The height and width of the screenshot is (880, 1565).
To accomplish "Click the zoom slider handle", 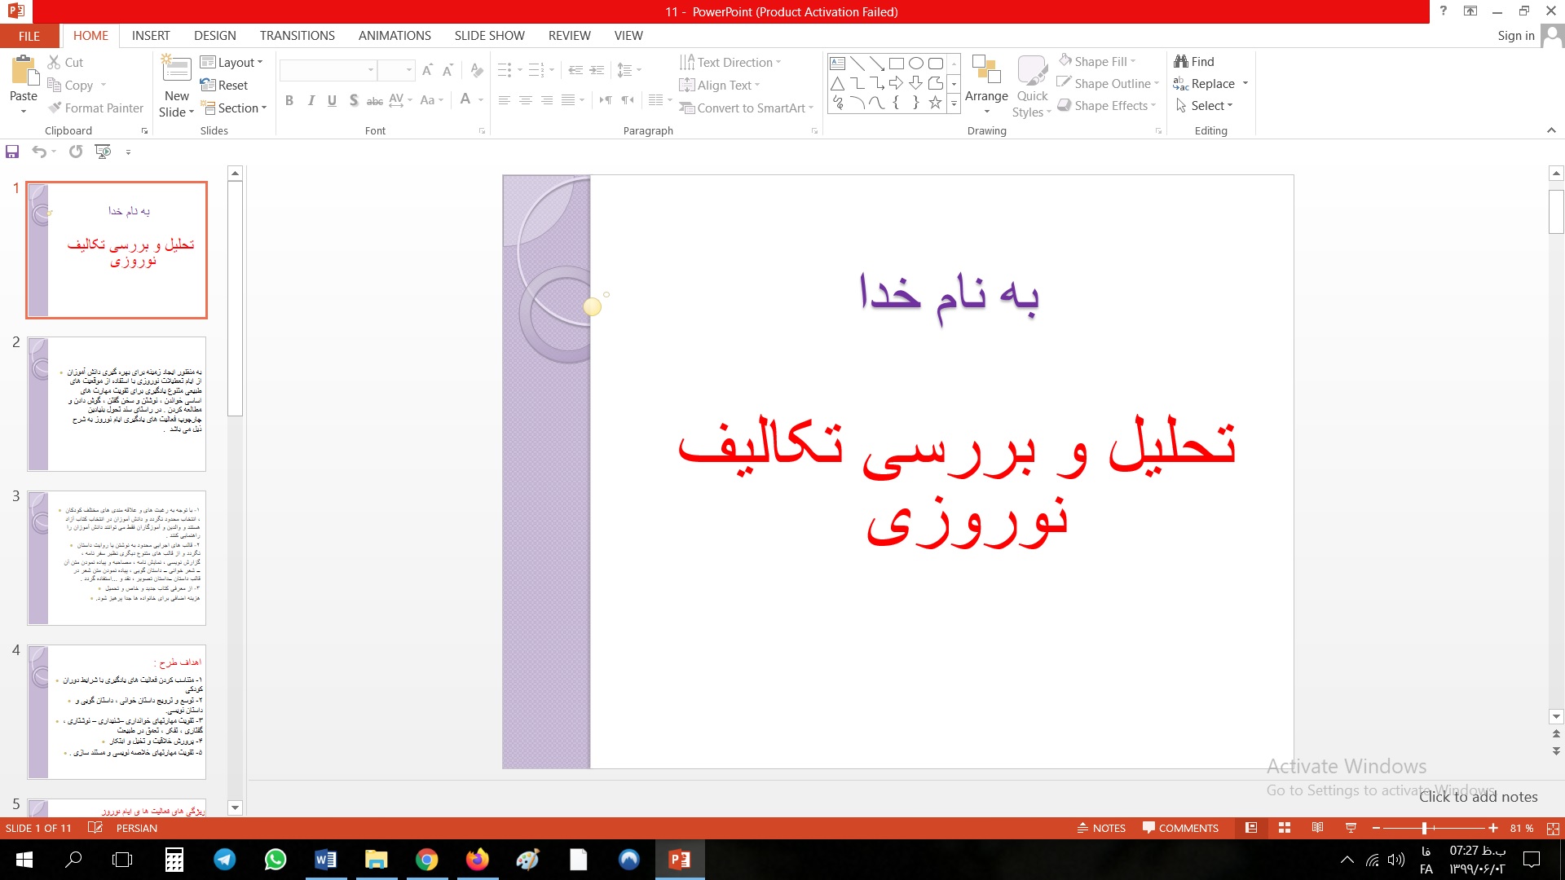I will click(1424, 828).
